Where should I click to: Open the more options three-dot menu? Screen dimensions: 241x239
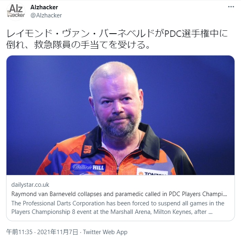click(231, 7)
